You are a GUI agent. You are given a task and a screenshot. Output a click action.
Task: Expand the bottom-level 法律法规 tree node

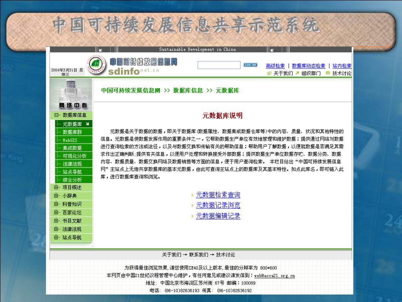(56, 229)
